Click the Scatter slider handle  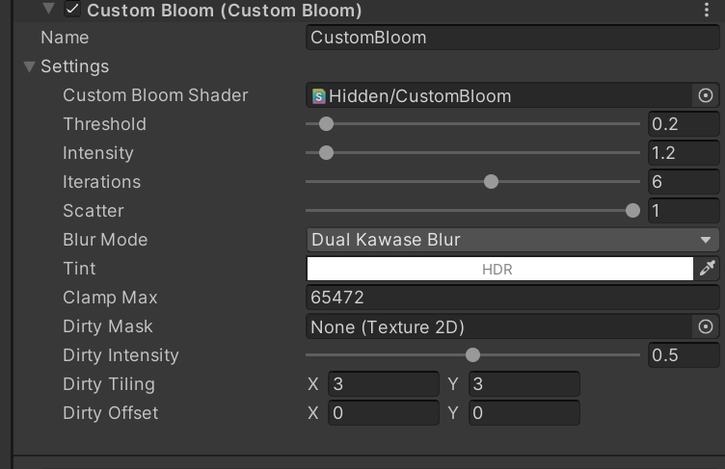pyautogui.click(x=632, y=211)
